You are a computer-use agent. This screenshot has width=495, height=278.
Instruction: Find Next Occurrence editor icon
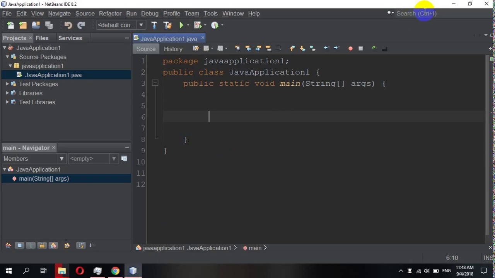[258, 48]
